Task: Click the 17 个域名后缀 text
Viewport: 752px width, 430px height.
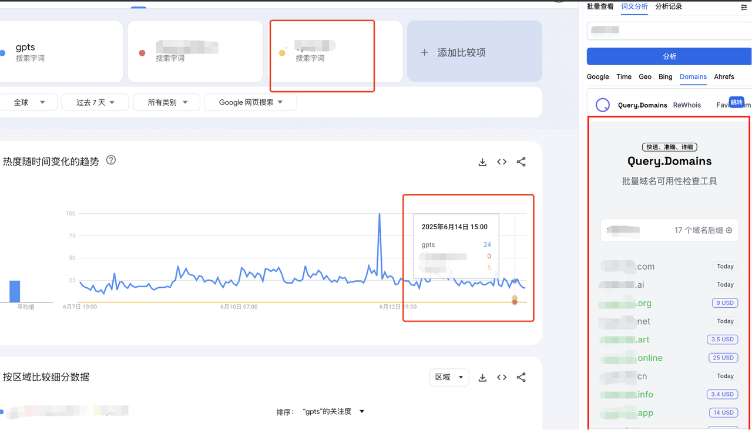Action: 699,230
